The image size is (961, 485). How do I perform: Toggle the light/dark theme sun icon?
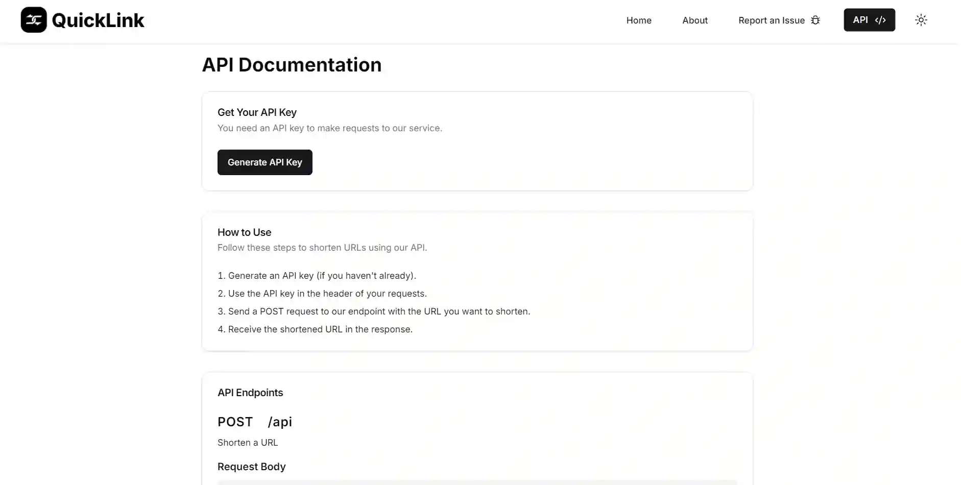pos(921,20)
